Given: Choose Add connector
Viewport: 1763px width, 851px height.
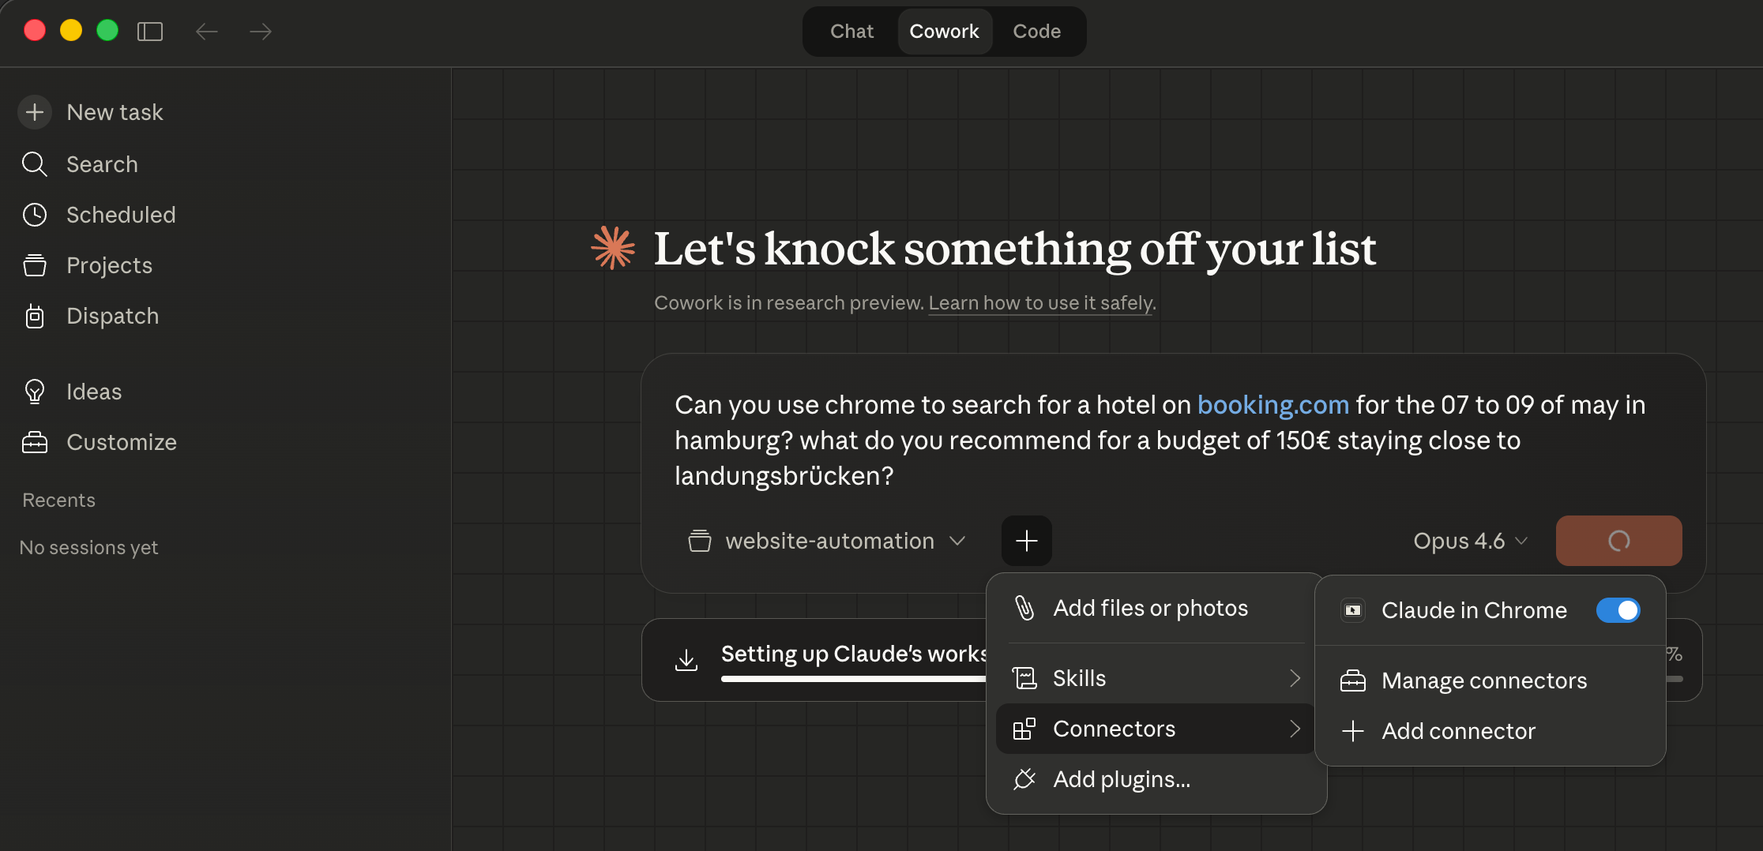Looking at the screenshot, I should click(x=1490, y=731).
